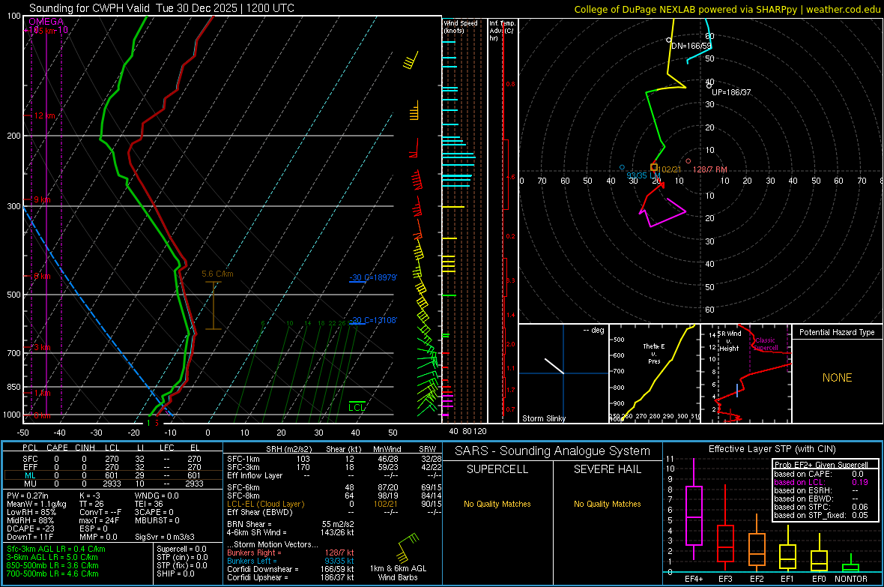
Task: Click the 'Potential Hazard Type' header
Action: coord(837,332)
